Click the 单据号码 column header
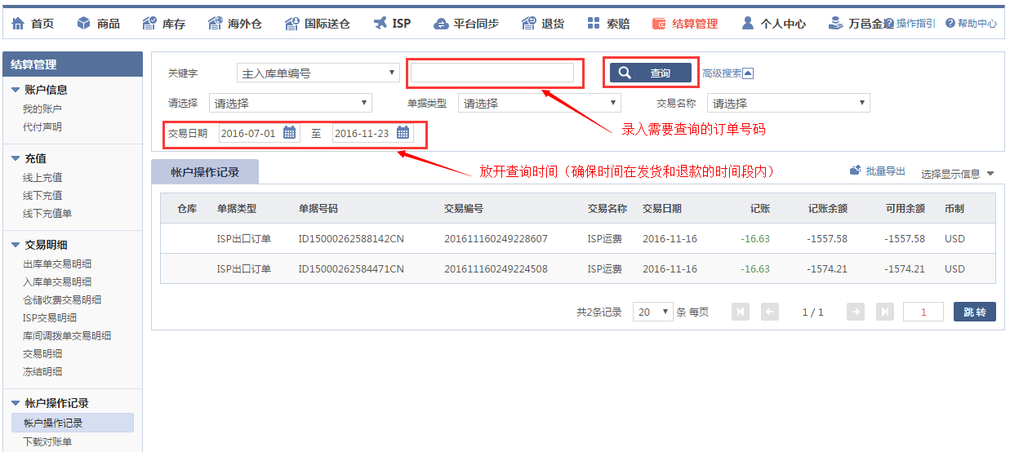This screenshot has height=452, width=1010. (x=318, y=209)
